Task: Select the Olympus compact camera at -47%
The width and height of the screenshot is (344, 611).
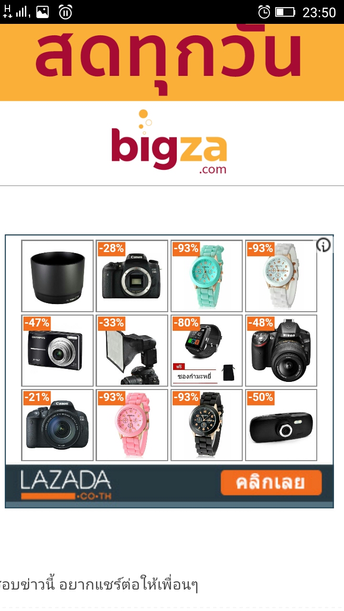Action: click(x=57, y=350)
